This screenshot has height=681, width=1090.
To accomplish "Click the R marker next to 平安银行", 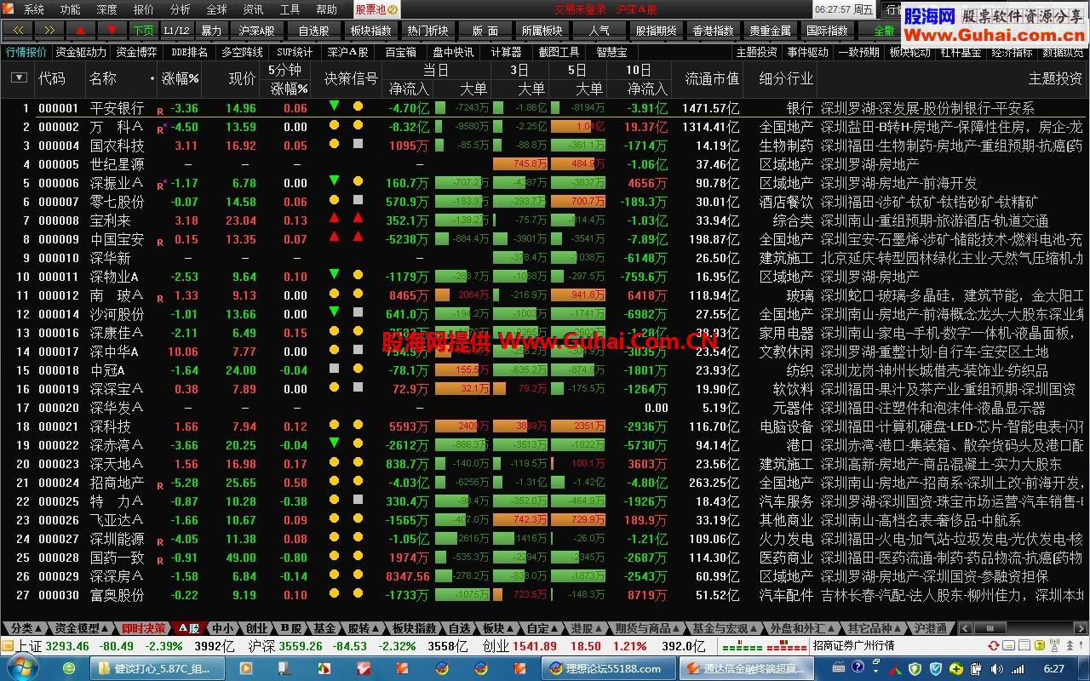I will point(159,111).
